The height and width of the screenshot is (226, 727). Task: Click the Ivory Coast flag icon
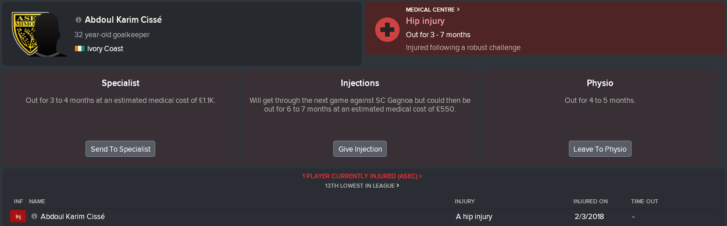click(x=80, y=49)
